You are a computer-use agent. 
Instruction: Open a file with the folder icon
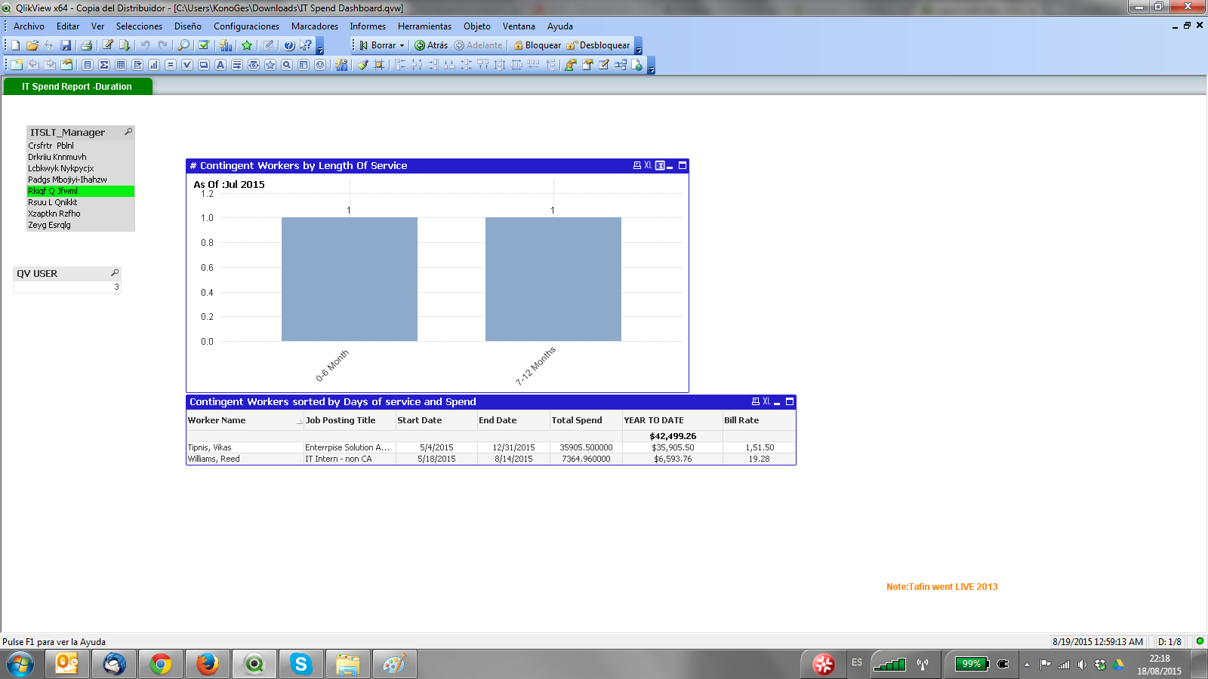pos(32,45)
